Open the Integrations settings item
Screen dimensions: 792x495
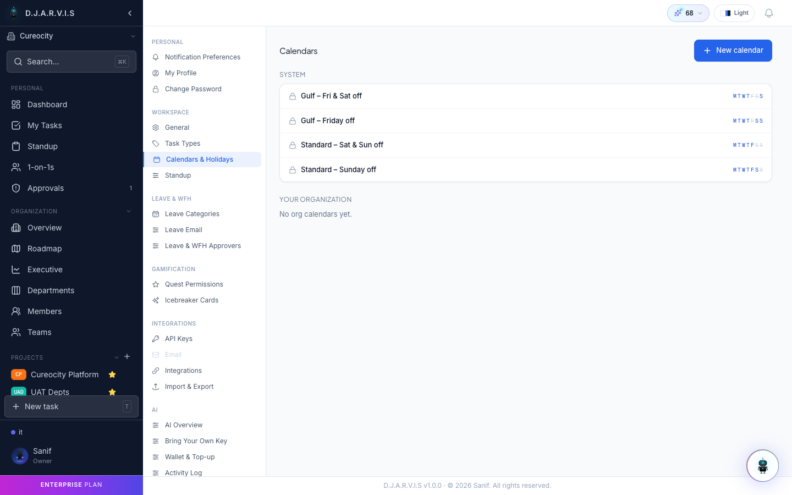202,371
